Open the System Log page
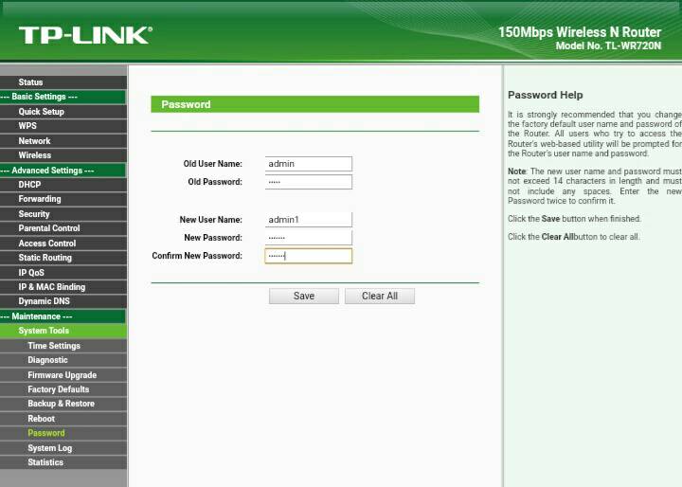 tap(63, 448)
